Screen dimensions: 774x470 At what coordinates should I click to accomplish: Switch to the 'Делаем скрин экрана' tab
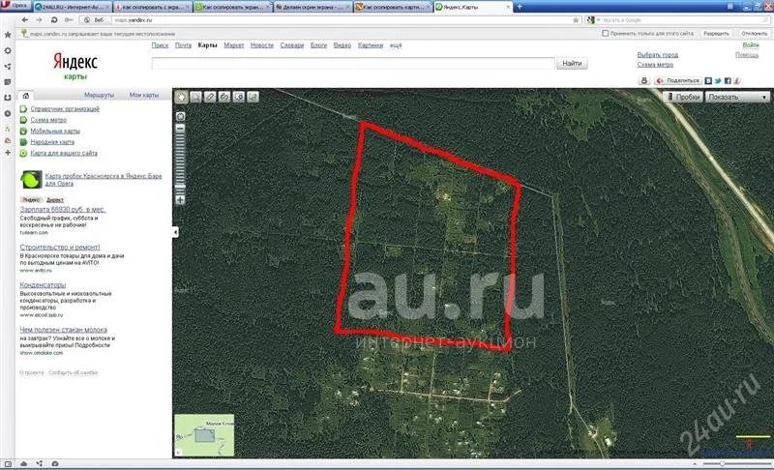pyautogui.click(x=313, y=7)
